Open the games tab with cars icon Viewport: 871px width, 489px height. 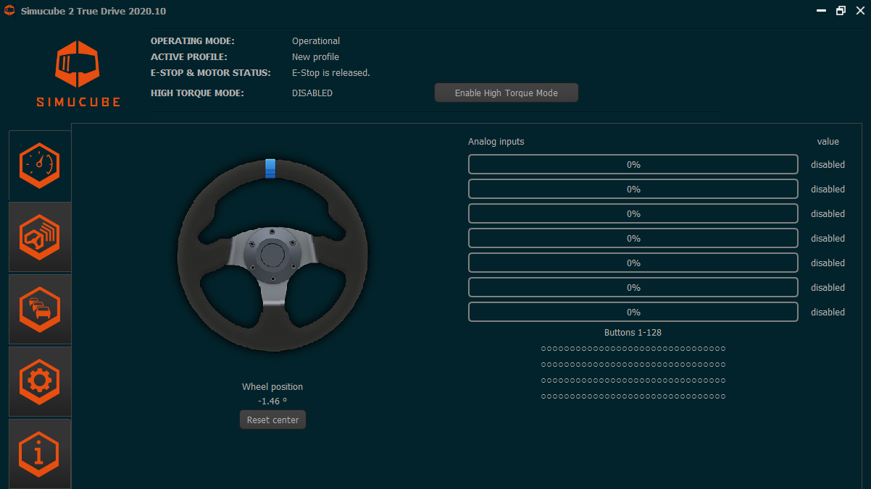(40, 309)
